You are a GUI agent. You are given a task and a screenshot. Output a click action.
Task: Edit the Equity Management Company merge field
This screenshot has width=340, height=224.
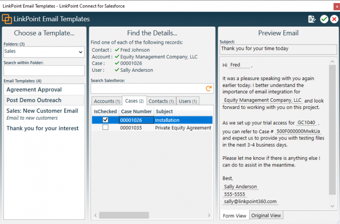(263, 100)
